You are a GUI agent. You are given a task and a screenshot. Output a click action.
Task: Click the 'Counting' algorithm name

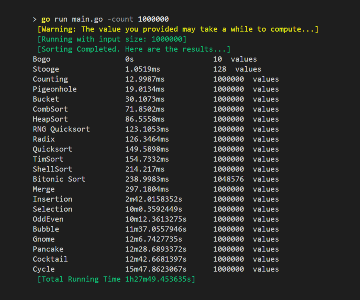click(50, 79)
